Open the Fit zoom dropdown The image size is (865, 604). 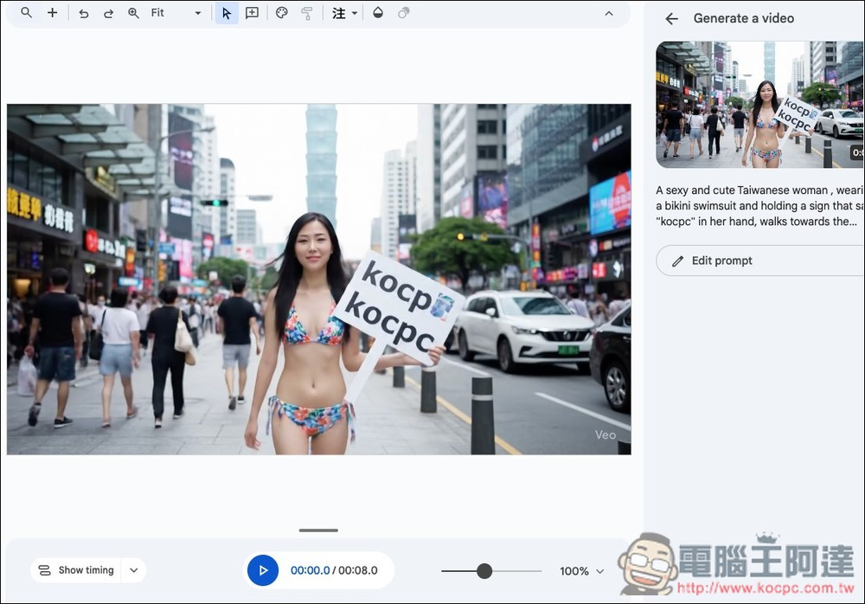pyautogui.click(x=176, y=13)
